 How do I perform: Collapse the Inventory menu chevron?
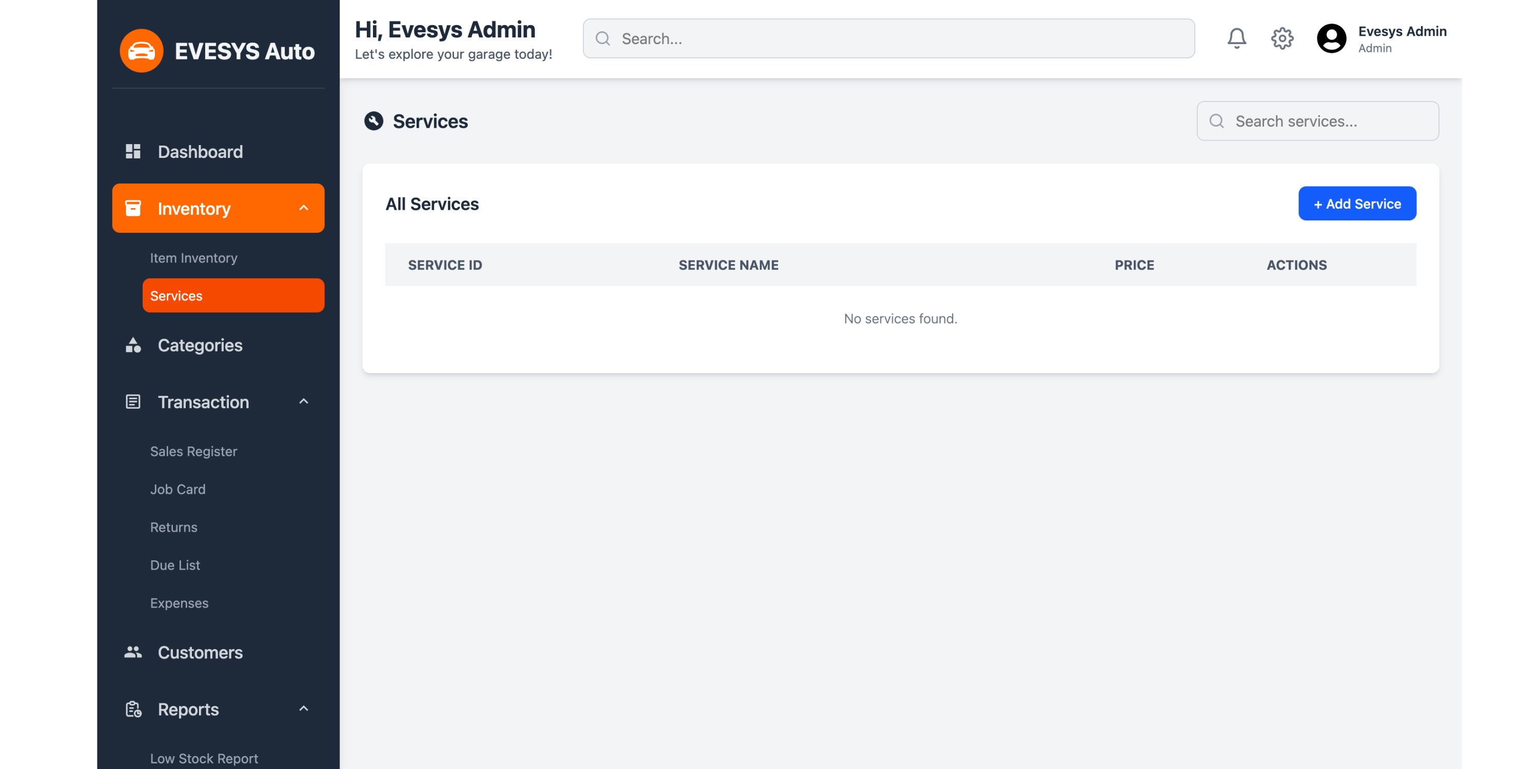click(x=304, y=208)
